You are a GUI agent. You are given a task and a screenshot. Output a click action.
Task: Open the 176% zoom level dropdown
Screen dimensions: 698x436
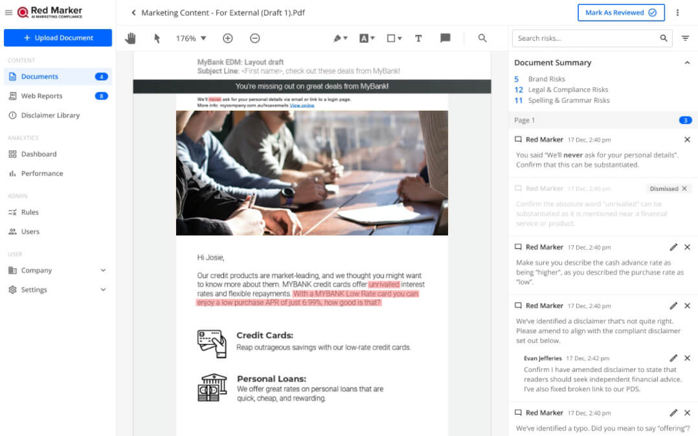click(191, 38)
